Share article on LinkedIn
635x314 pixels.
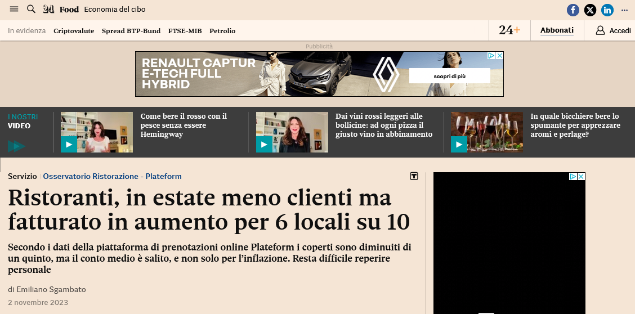point(607,10)
